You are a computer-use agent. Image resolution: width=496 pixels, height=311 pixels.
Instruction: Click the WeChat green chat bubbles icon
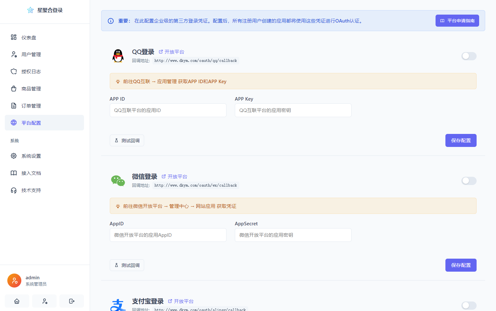(118, 181)
